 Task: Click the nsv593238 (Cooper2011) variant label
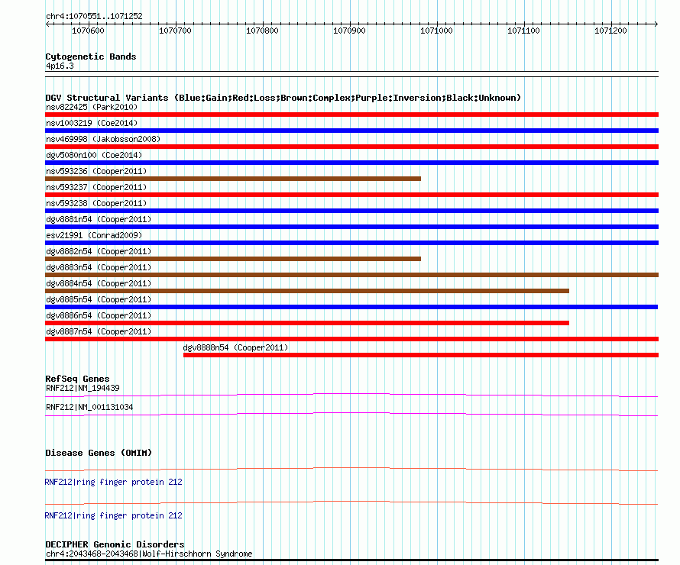[x=96, y=203]
